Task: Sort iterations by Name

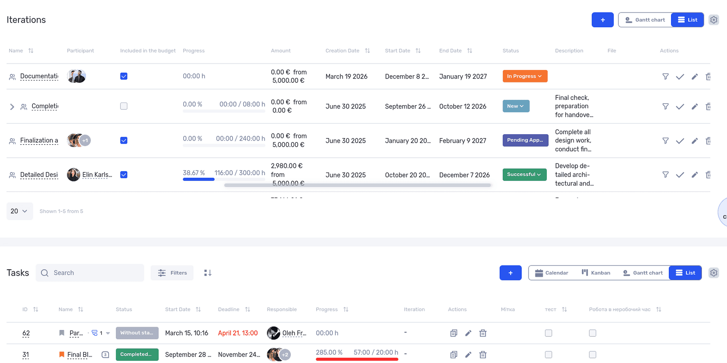Action: coord(31,51)
